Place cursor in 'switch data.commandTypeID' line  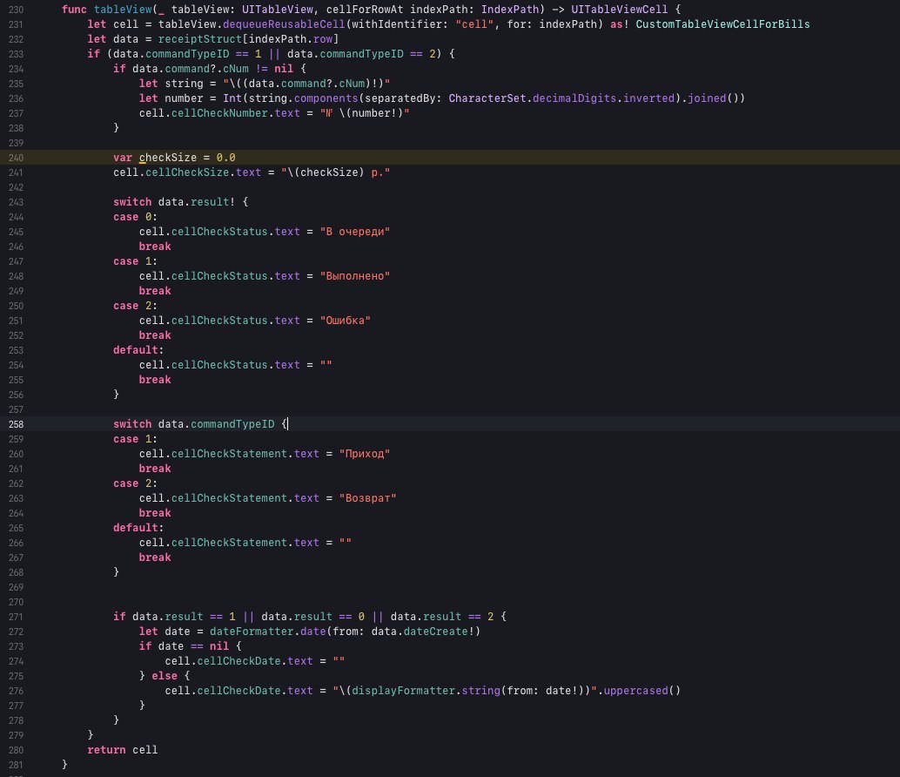click(201, 424)
